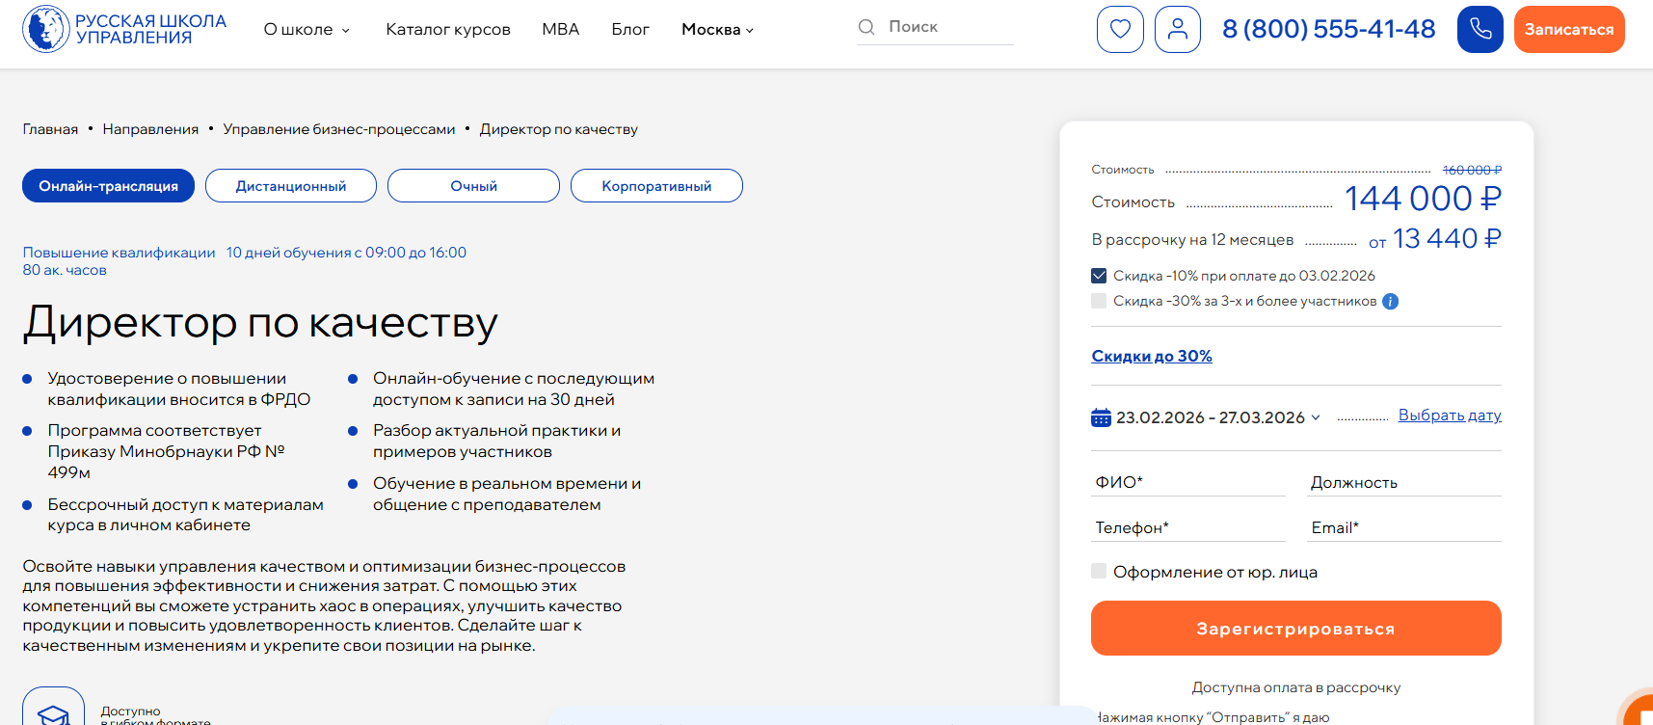
Task: Click the graduation cap flexible format icon
Action: pos(54,713)
